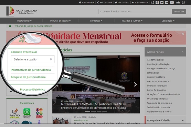
Task: Open Pesquisa de Jurisprudência link
Action: (28, 77)
